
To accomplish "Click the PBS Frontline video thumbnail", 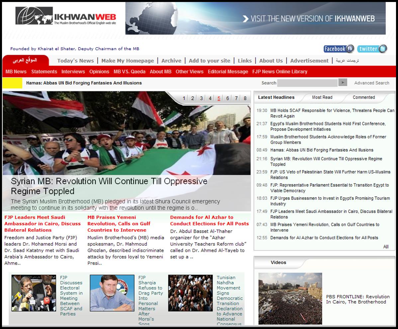I will coord(290,298).
